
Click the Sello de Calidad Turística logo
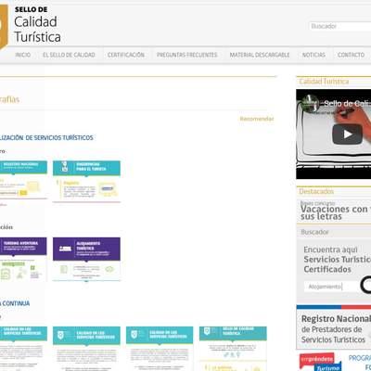click(31, 26)
